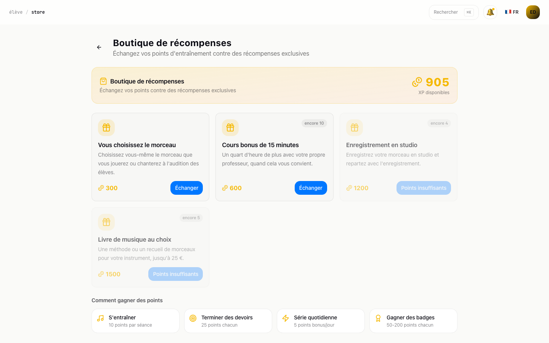The image size is (549, 343).
Task: Click Points insuffisants on Enregistrement en studio
Action: pos(424,188)
